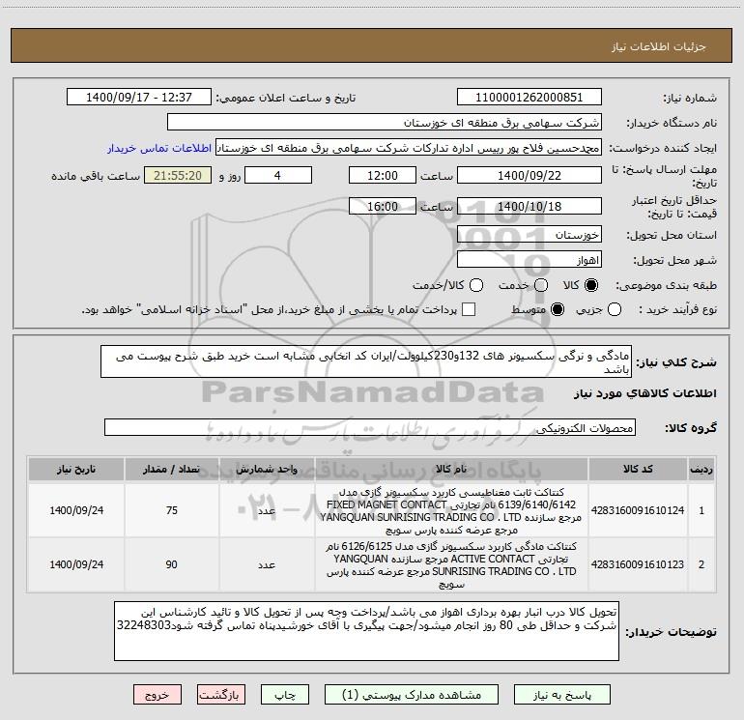
Task: Click the remaining time field 21:55:20
Action: tap(178, 175)
